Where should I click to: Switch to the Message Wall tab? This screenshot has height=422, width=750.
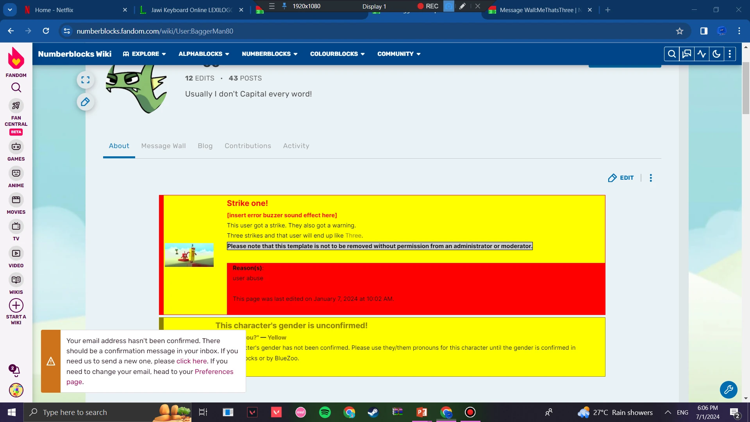pyautogui.click(x=163, y=146)
